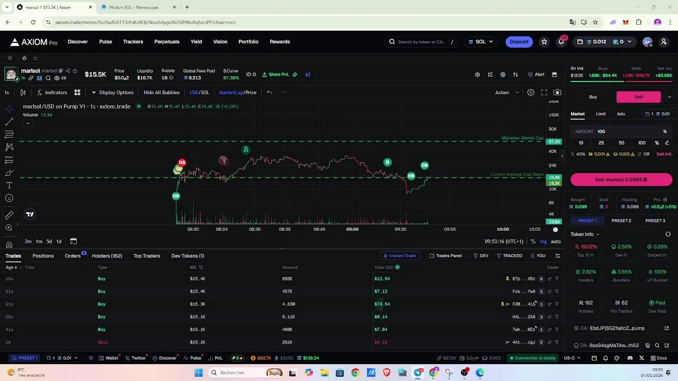Collapse the chart indicator legend arrow

pyautogui.click(x=28, y=123)
